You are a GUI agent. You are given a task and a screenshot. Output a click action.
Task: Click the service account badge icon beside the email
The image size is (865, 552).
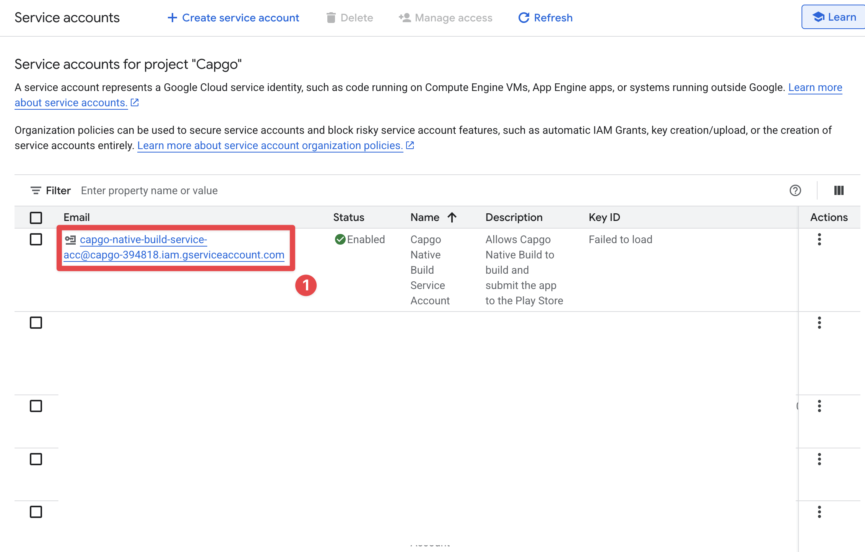pyautogui.click(x=71, y=240)
